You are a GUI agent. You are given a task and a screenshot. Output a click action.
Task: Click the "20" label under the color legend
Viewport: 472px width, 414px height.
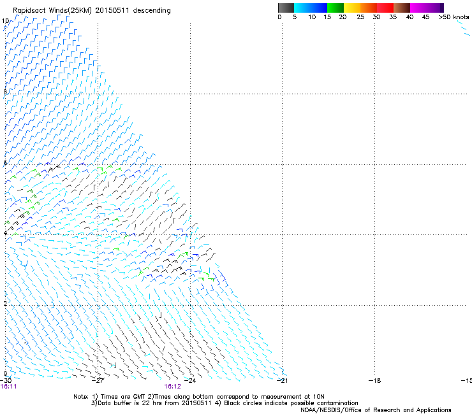[343, 17]
